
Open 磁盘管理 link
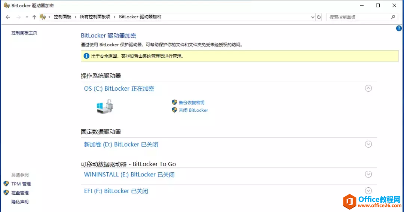coord(20,193)
